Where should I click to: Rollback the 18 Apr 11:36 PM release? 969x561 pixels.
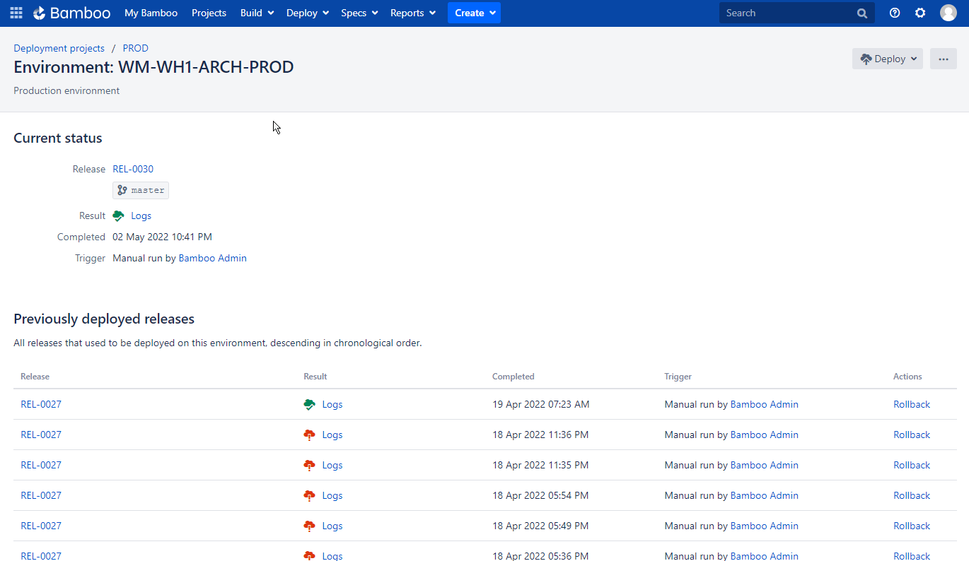point(912,435)
